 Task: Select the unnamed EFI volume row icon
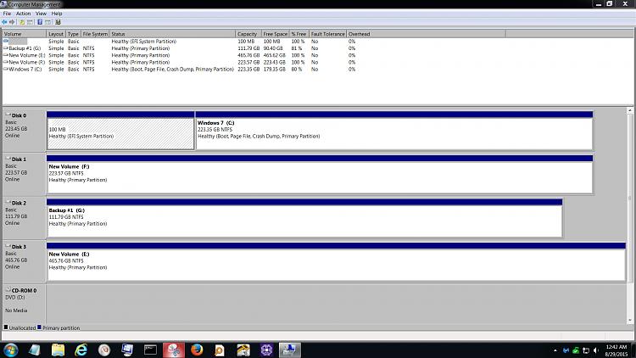click(6, 42)
